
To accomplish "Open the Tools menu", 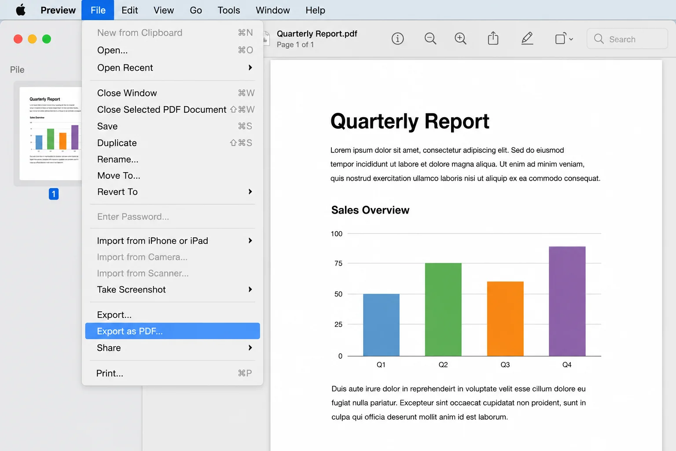I will (229, 10).
